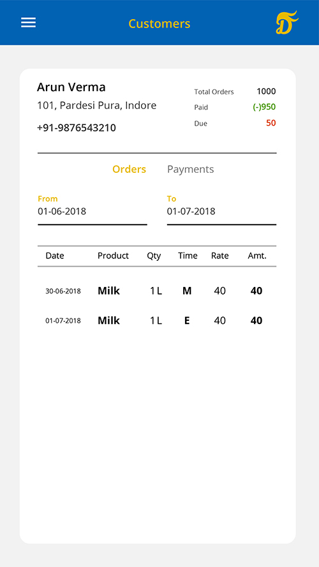Tap the Customers header title
The height and width of the screenshot is (567, 319).
(159, 24)
